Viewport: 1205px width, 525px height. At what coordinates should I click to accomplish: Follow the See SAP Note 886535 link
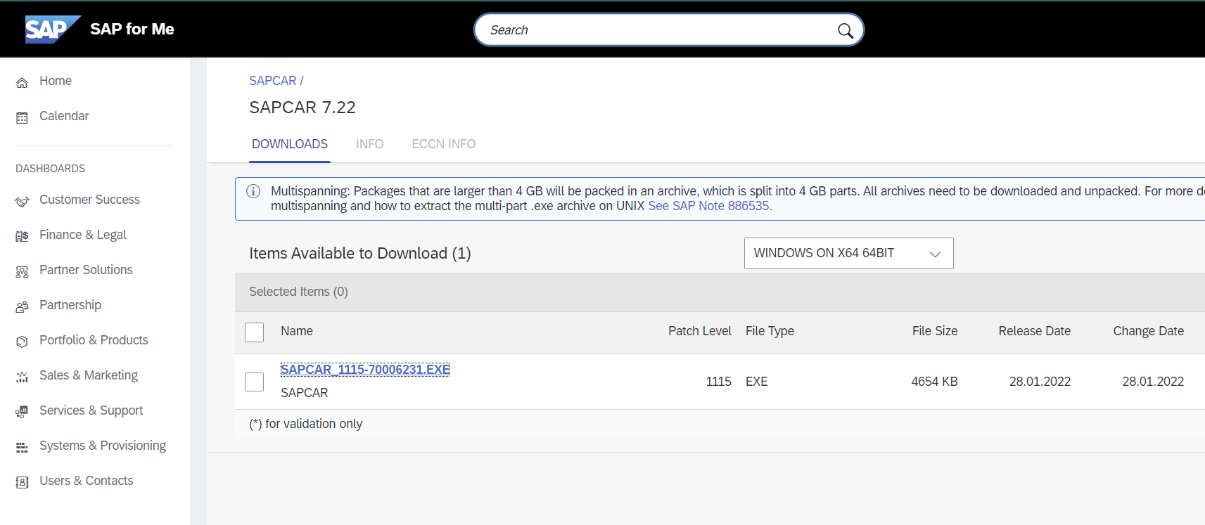tap(710, 206)
